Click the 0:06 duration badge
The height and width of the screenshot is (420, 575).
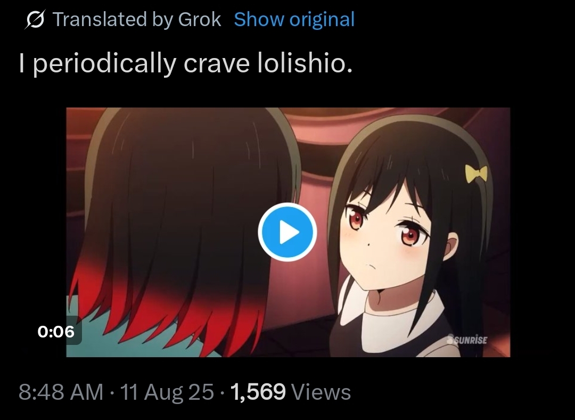click(x=56, y=332)
